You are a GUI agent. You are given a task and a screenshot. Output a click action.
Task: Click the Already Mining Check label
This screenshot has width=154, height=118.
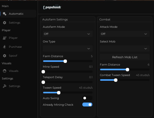(58, 105)
